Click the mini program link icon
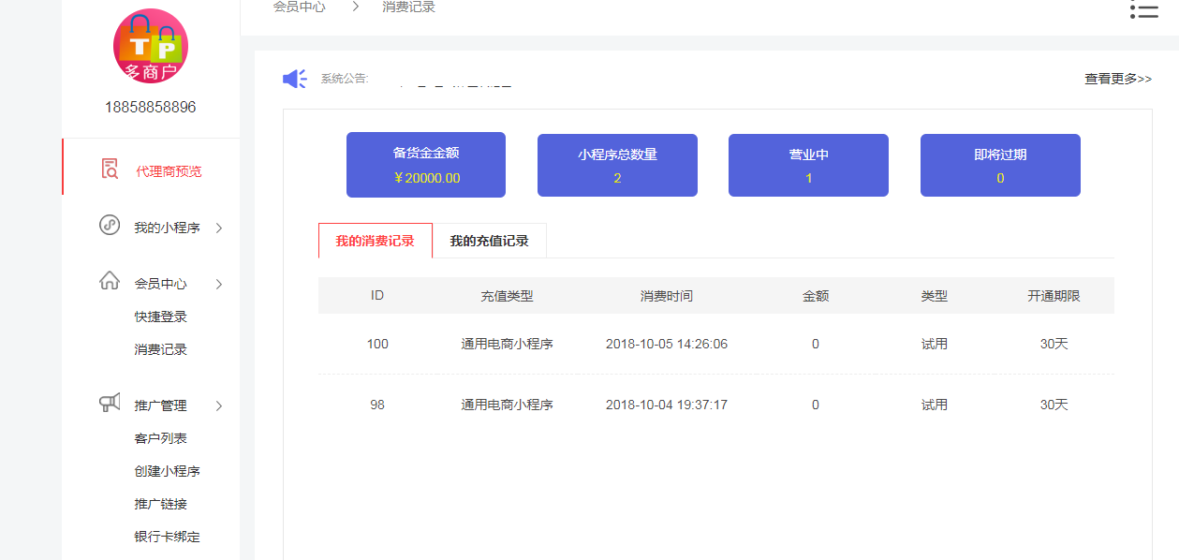Viewport: 1179px width, 560px height. point(110,226)
